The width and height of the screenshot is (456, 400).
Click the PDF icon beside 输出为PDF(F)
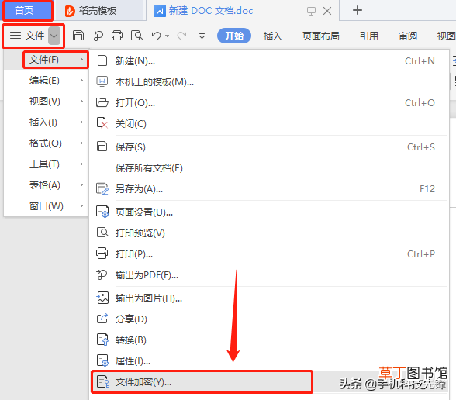[x=102, y=274]
